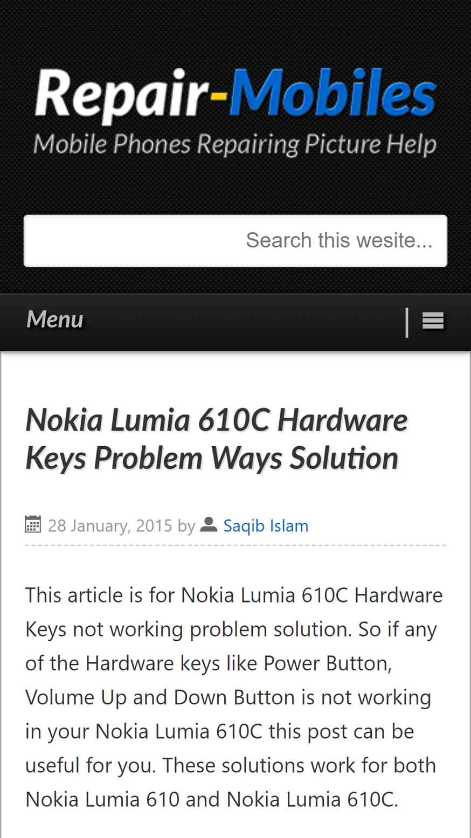This screenshot has height=838, width=471.
Task: Open Saqib Islam author page
Action: (x=266, y=525)
